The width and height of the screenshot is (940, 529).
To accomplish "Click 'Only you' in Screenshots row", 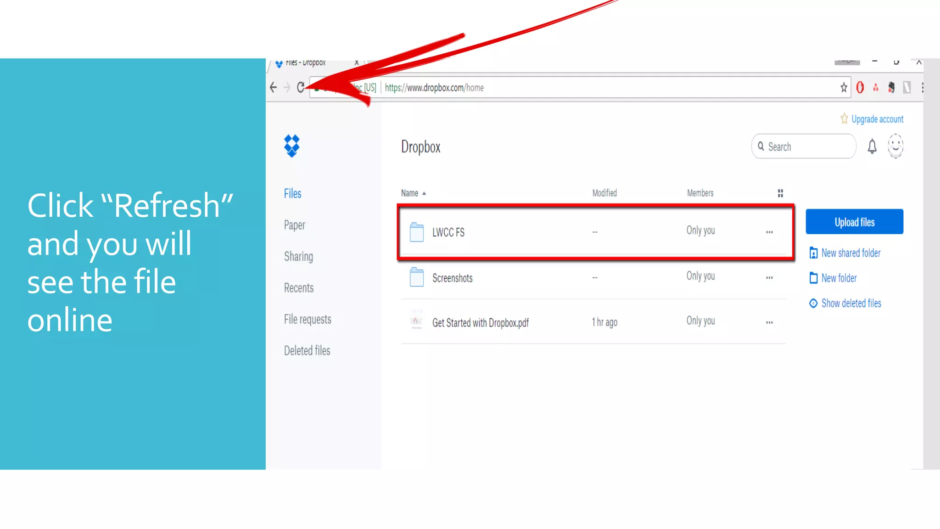I will 701,276.
